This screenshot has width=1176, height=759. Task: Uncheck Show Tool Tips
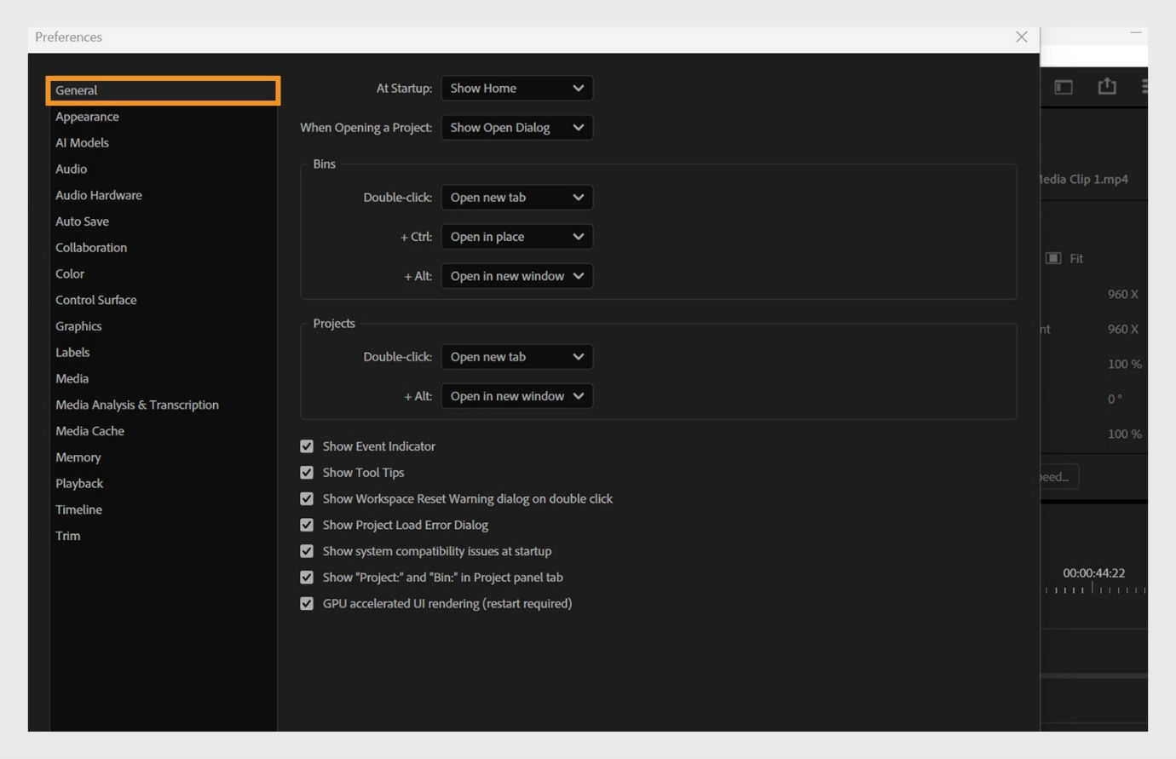click(307, 472)
